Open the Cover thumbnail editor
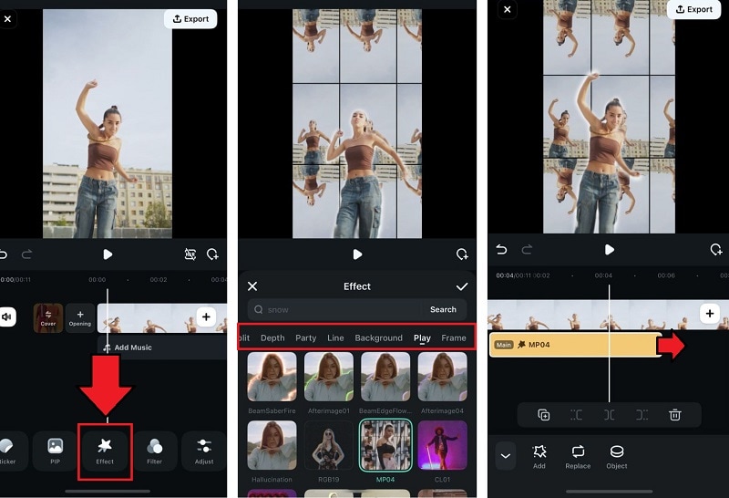 (x=48, y=318)
